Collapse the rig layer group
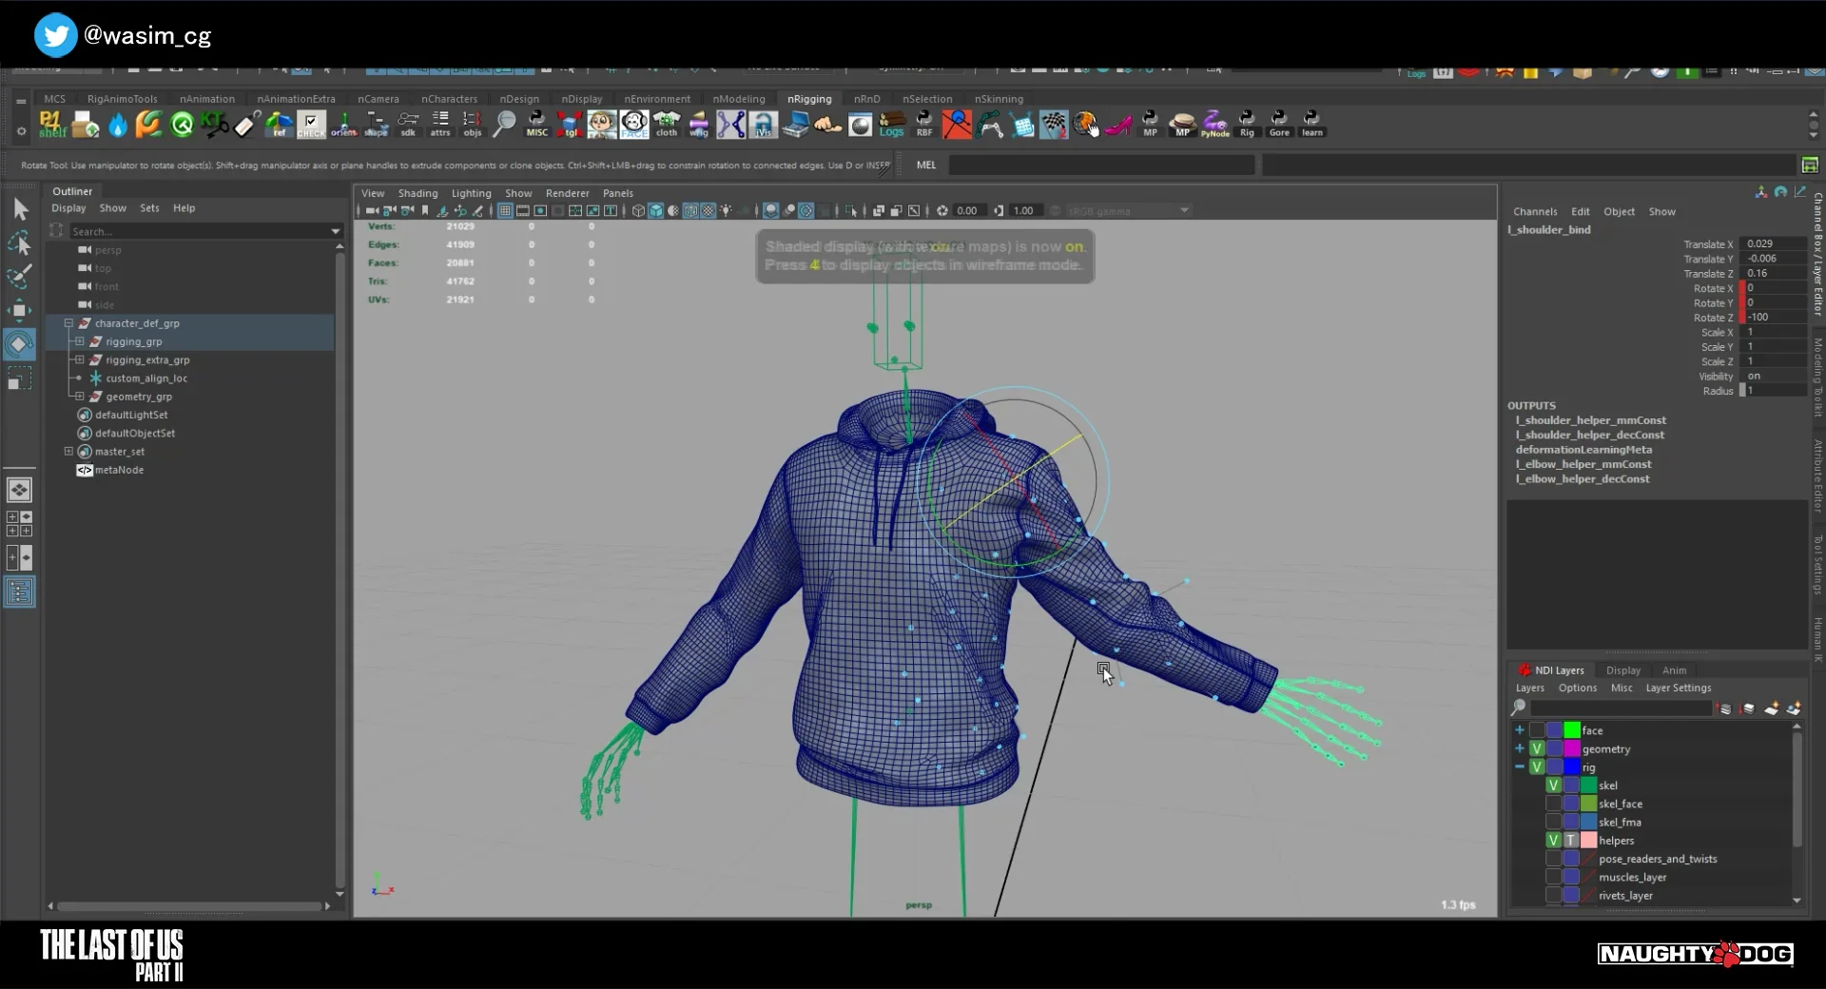Screen dimensions: 1826x989 (x=1519, y=766)
